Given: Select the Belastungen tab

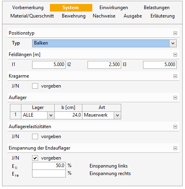Looking at the screenshot, I should point(156,8).
